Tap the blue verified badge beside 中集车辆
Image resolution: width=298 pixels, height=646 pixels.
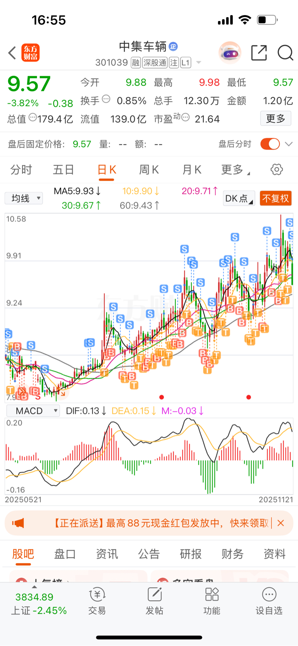click(173, 47)
